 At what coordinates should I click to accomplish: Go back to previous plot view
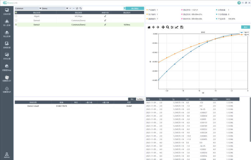154,27
